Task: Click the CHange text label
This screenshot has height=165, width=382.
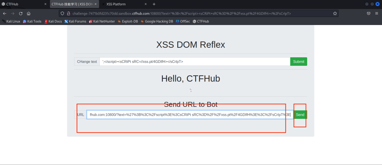Action: [87, 62]
